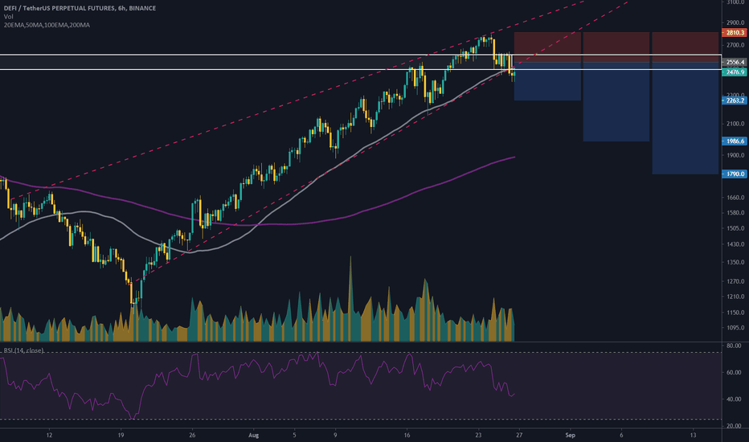749x442 pixels.
Task: Select the tallest blue profit zone box
Action: 686,118
